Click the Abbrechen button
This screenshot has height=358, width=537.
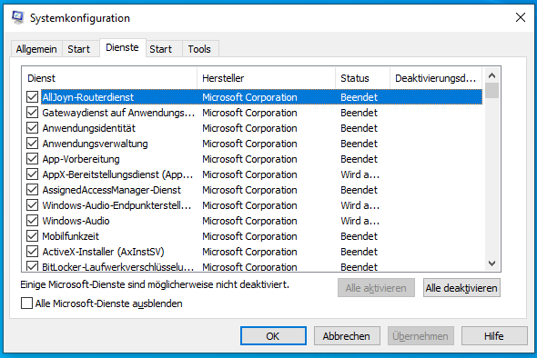click(x=347, y=336)
